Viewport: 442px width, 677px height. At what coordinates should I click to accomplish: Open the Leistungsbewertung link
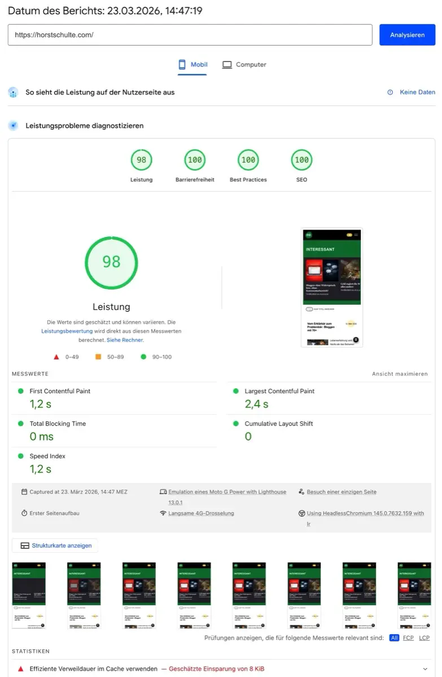tap(67, 331)
